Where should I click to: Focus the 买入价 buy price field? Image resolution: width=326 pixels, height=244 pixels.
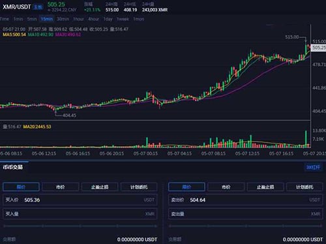click(80, 200)
